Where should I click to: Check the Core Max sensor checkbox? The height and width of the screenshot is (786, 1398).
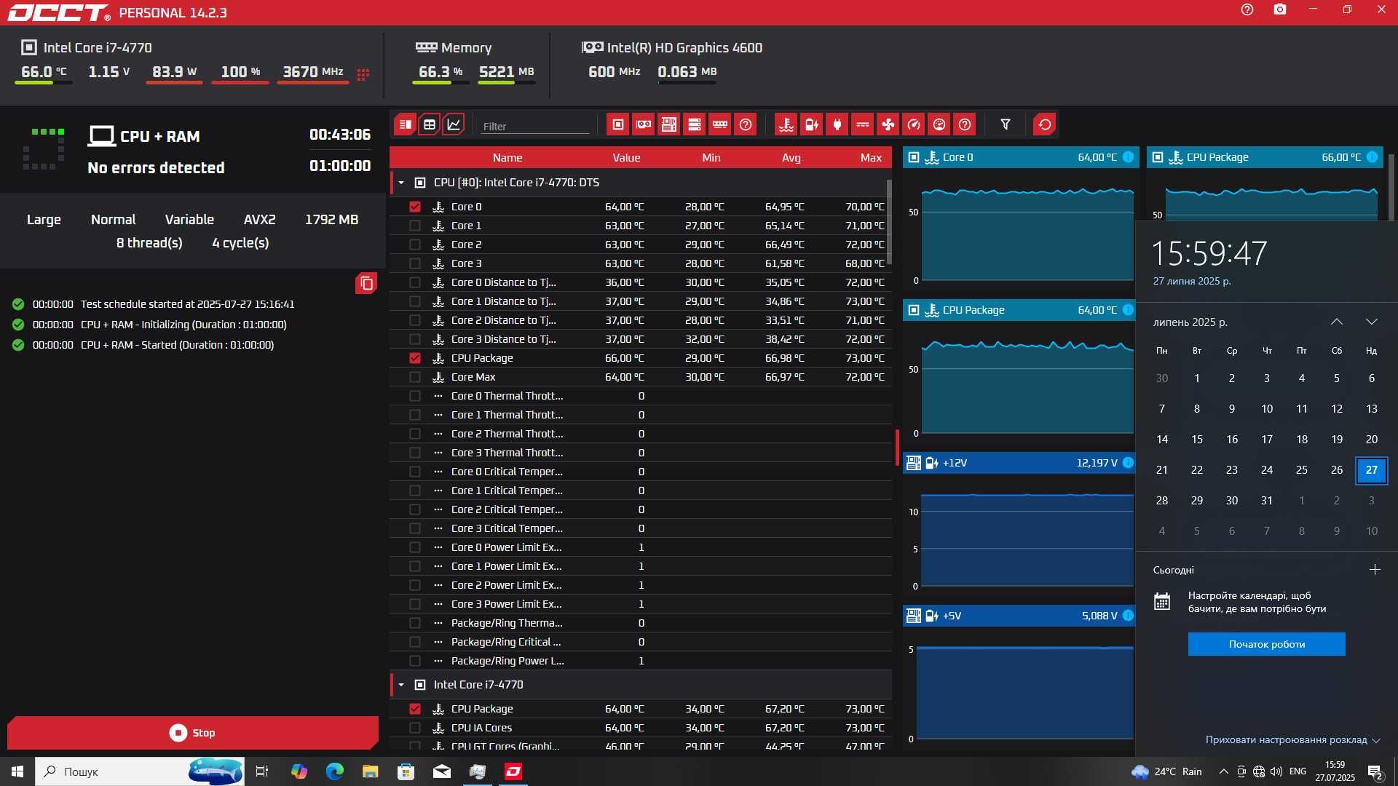point(415,377)
